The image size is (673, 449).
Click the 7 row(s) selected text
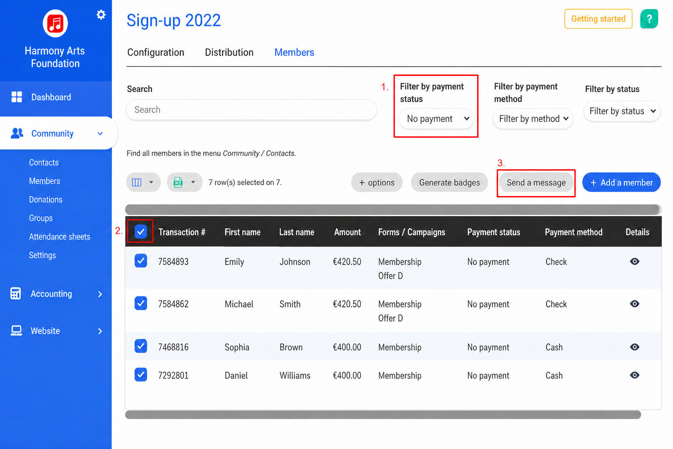coord(245,182)
